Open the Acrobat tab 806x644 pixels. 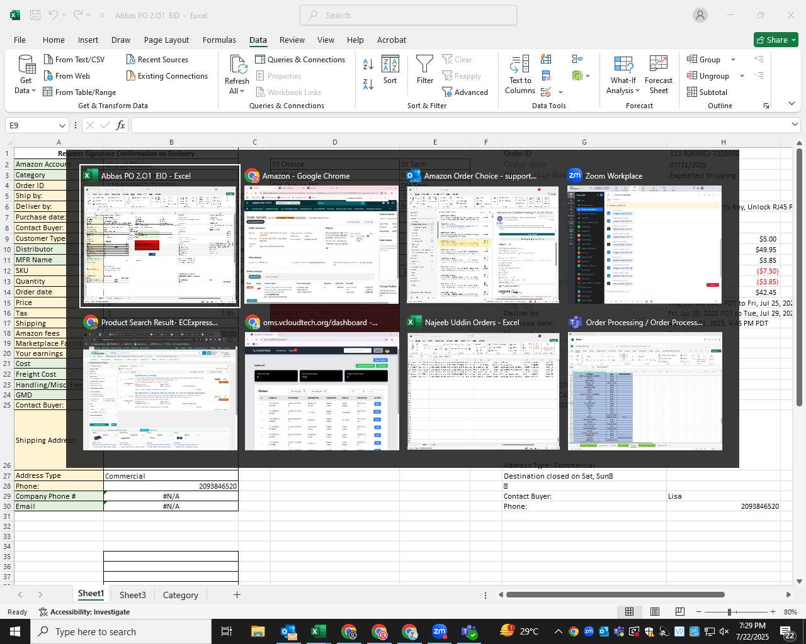point(392,40)
